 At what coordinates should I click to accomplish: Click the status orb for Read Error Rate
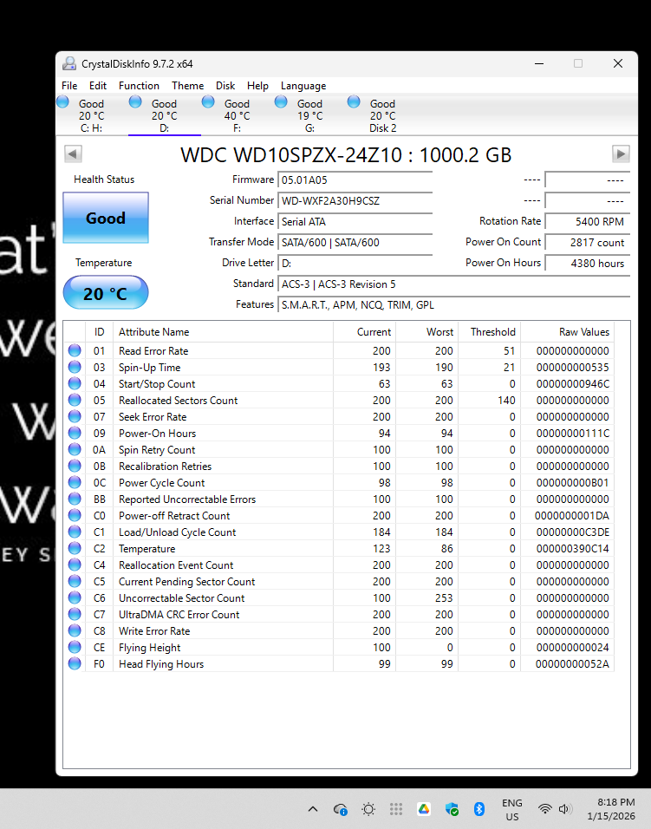click(x=75, y=351)
